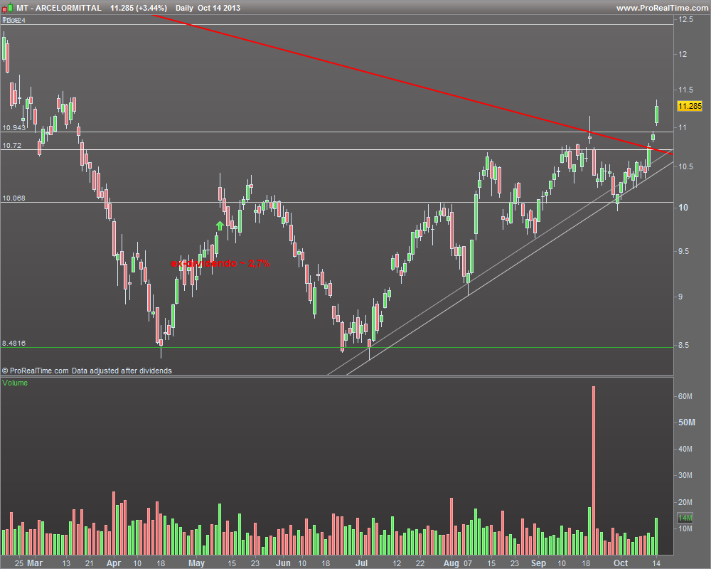Click the 11.285 (+3.44%) price quote
711x569 pixels.
coord(139,8)
